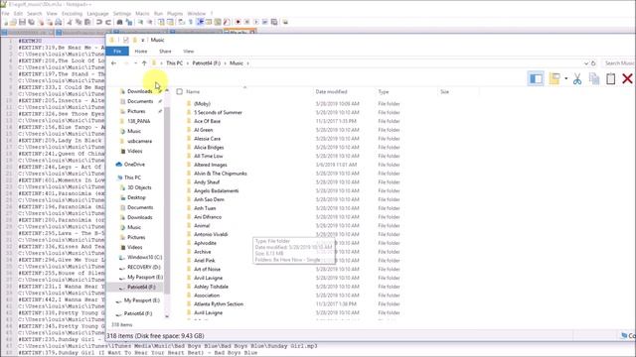Screen dimensions: 636x357
Task: Click This PC in the address breadcrumb
Action: [175, 63]
